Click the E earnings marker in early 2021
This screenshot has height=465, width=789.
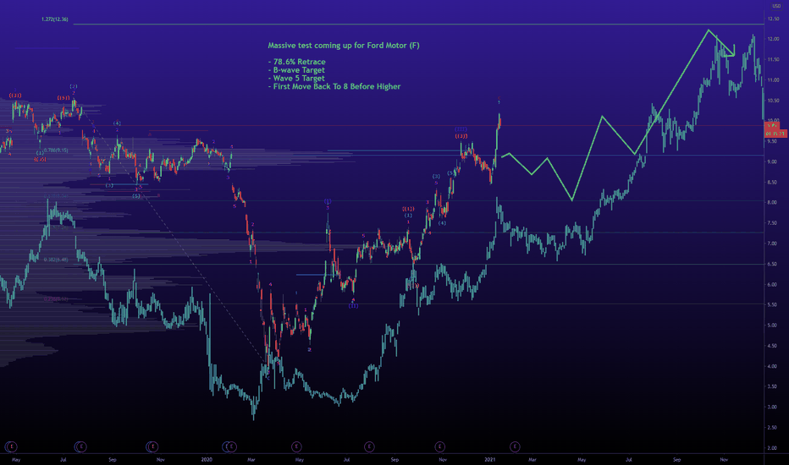(x=514, y=446)
